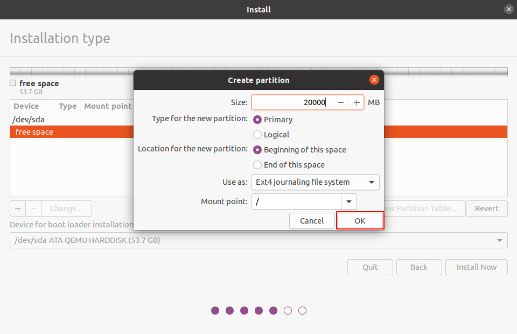Select the free space row in table
This screenshot has width=517, height=334.
(70, 132)
